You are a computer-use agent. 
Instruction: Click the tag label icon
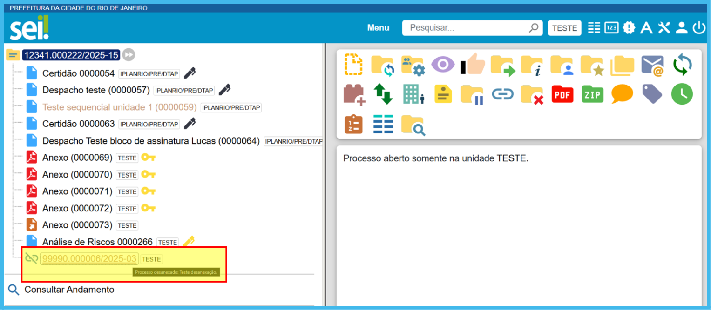[x=652, y=94]
